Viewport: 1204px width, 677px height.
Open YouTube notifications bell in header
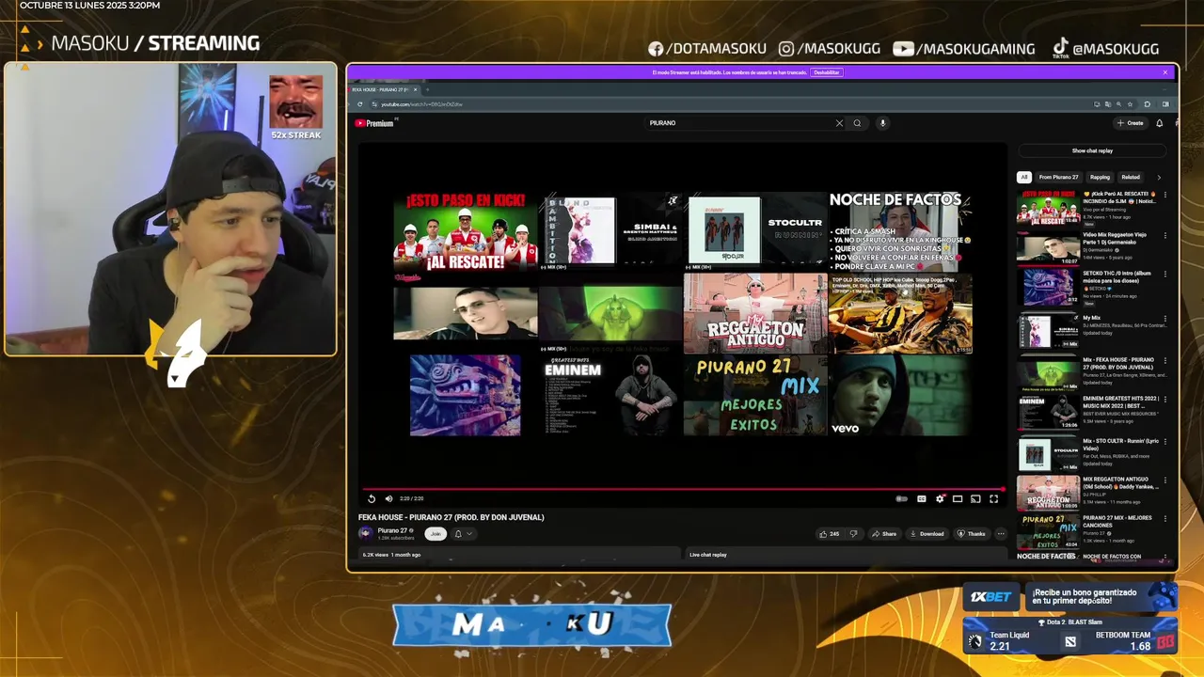tap(1160, 123)
